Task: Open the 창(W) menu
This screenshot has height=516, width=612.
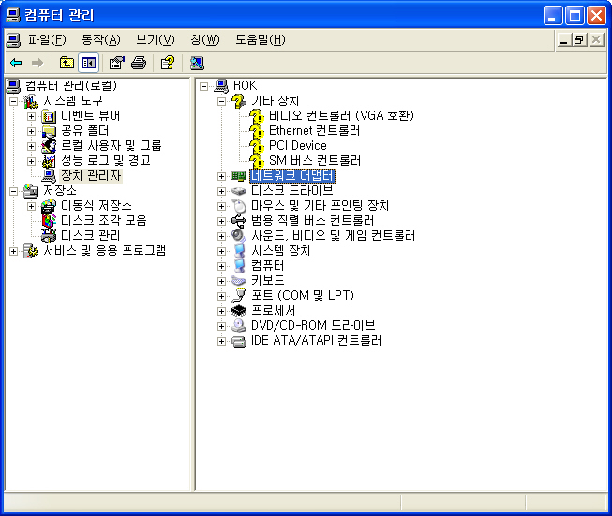Action: tap(205, 39)
